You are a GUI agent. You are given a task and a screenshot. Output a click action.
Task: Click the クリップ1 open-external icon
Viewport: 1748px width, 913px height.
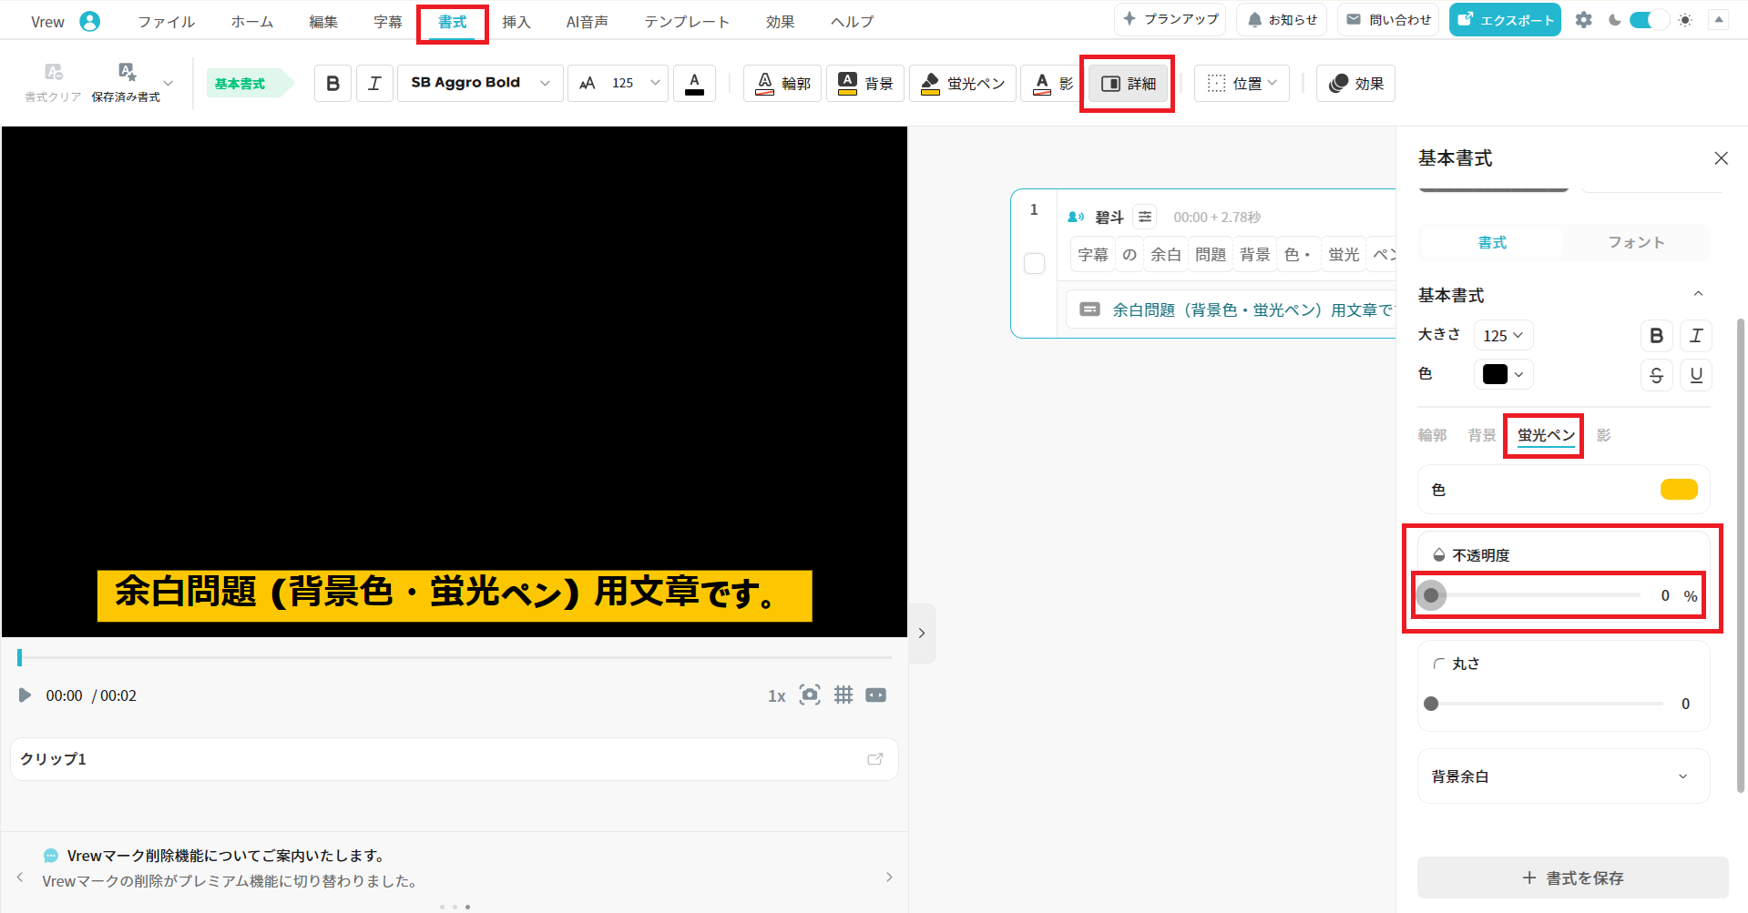[x=874, y=759]
